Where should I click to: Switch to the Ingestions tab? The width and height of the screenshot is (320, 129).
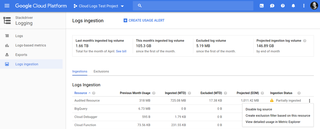[80, 71]
